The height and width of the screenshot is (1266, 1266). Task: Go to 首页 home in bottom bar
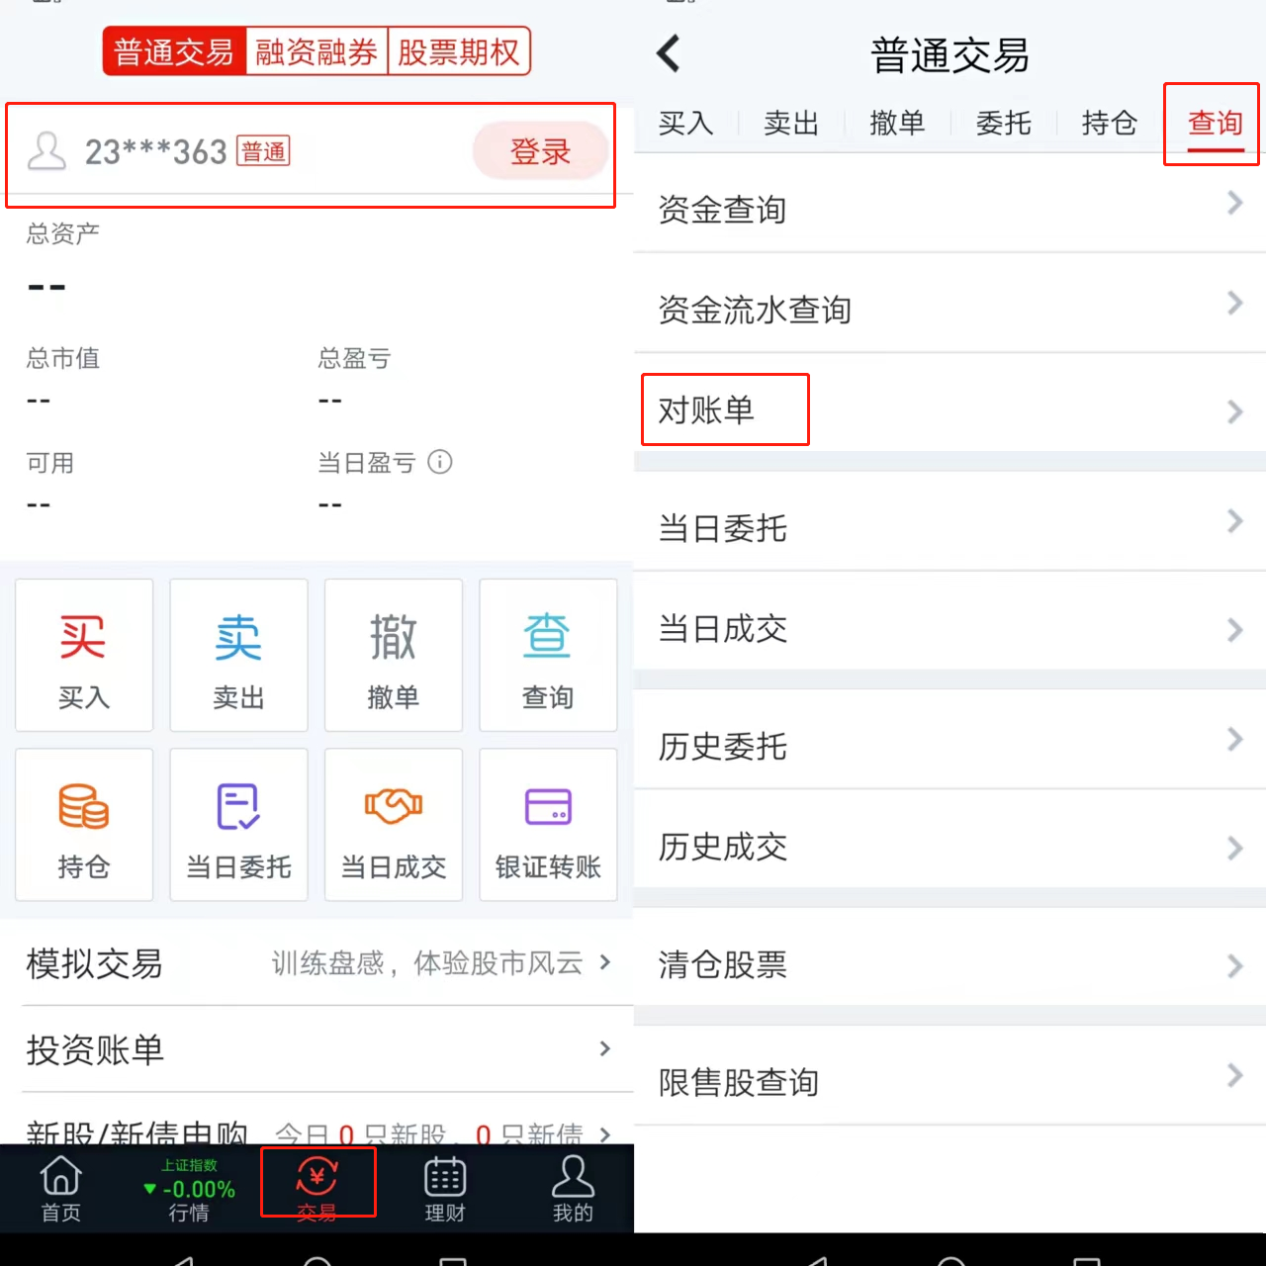point(61,1189)
